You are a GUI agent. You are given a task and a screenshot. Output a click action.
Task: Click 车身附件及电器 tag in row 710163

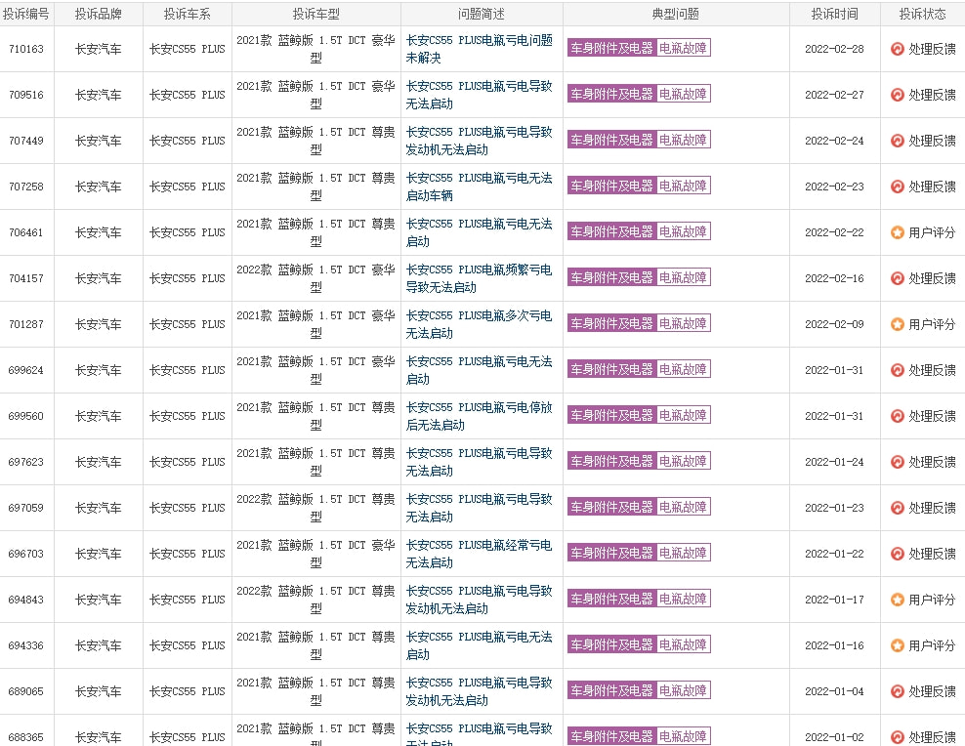(x=611, y=48)
